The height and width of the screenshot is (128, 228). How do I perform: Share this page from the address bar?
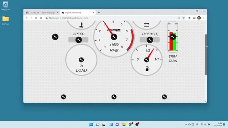(x=179, y=18)
